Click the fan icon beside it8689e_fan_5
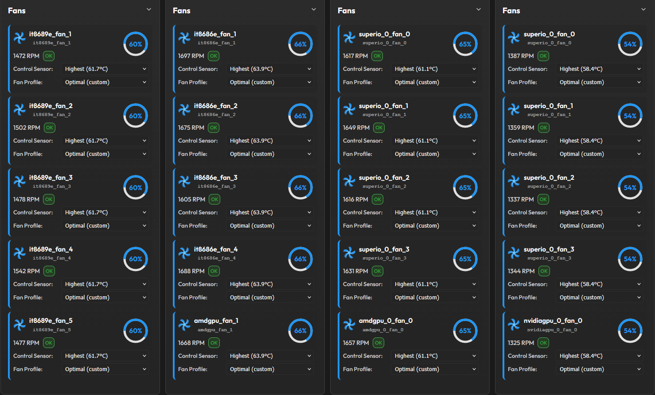This screenshot has height=395, width=655. [19, 325]
